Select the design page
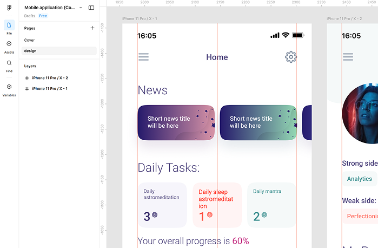Viewport: 378px width, 248px height. pos(30,51)
